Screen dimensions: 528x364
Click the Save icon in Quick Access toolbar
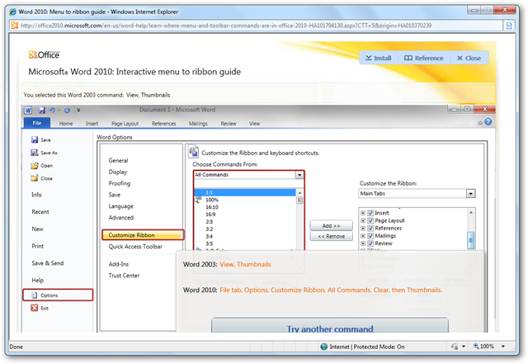(x=42, y=111)
